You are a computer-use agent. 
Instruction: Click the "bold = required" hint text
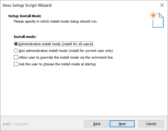tap(15, 124)
